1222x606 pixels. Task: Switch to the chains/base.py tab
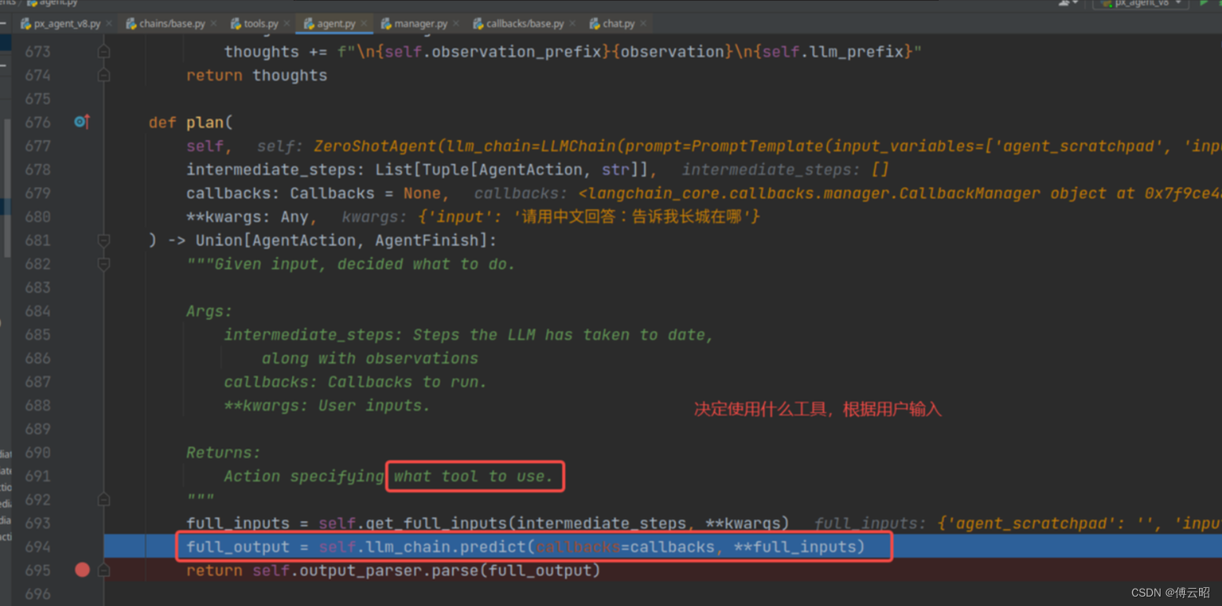point(171,24)
